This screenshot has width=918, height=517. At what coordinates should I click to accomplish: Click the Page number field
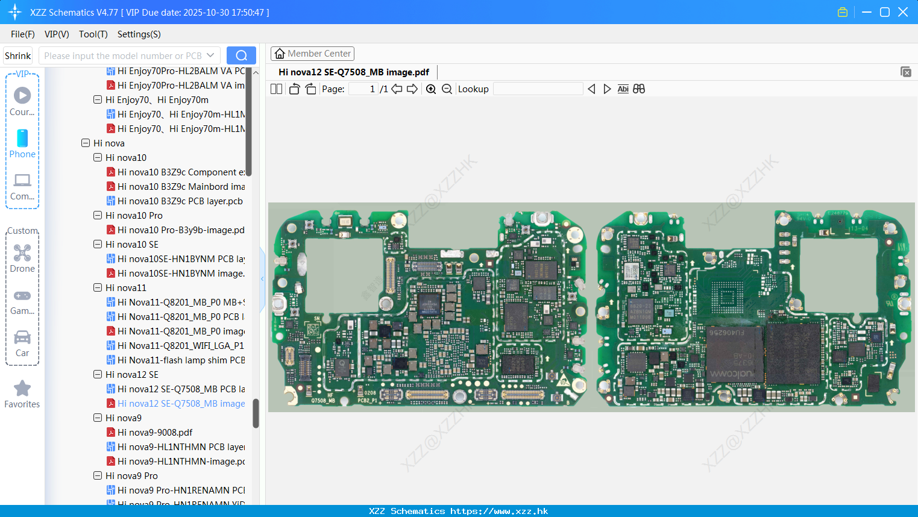pos(363,89)
